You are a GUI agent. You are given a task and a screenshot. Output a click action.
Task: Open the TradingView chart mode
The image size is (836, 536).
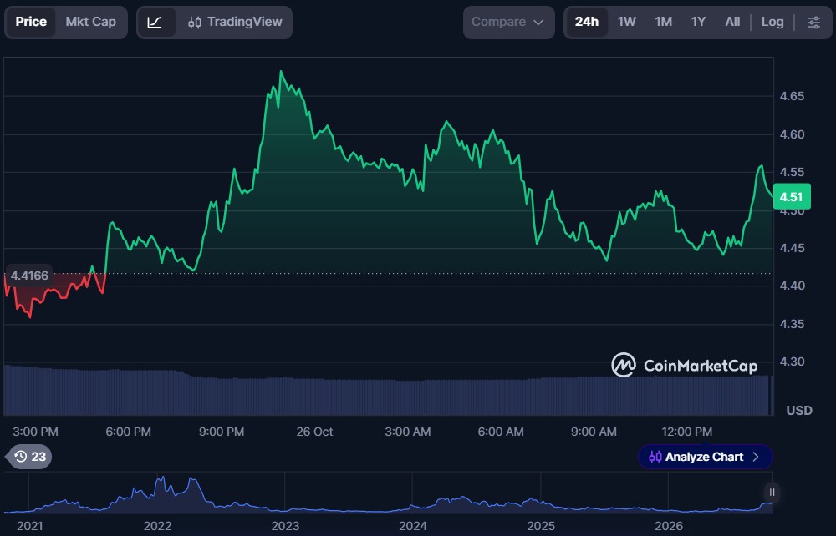point(235,22)
